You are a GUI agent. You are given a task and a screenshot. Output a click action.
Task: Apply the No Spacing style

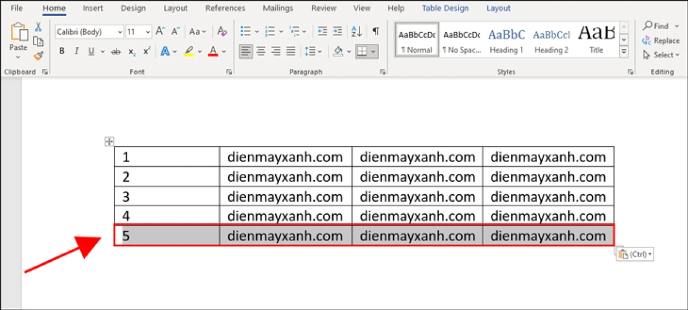pos(462,40)
